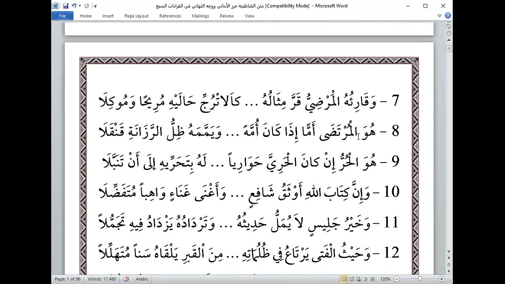
Task: Close the Word window
Action: 443,6
